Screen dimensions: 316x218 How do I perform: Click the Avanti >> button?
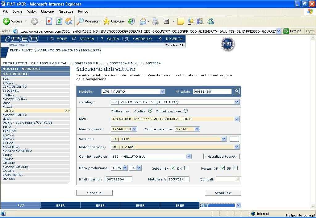click(x=223, y=193)
